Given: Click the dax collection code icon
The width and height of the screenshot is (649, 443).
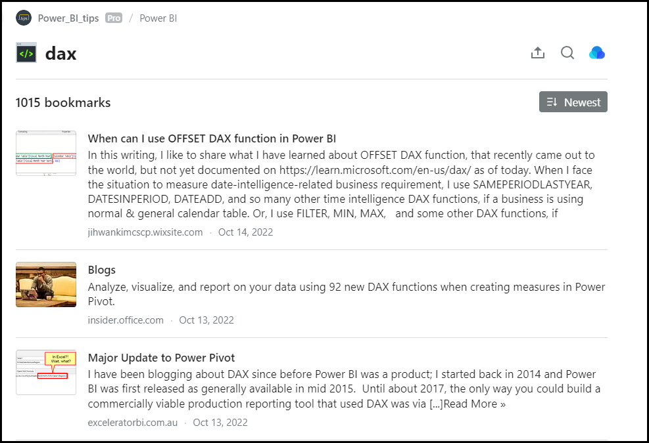Looking at the screenshot, I should (x=26, y=53).
